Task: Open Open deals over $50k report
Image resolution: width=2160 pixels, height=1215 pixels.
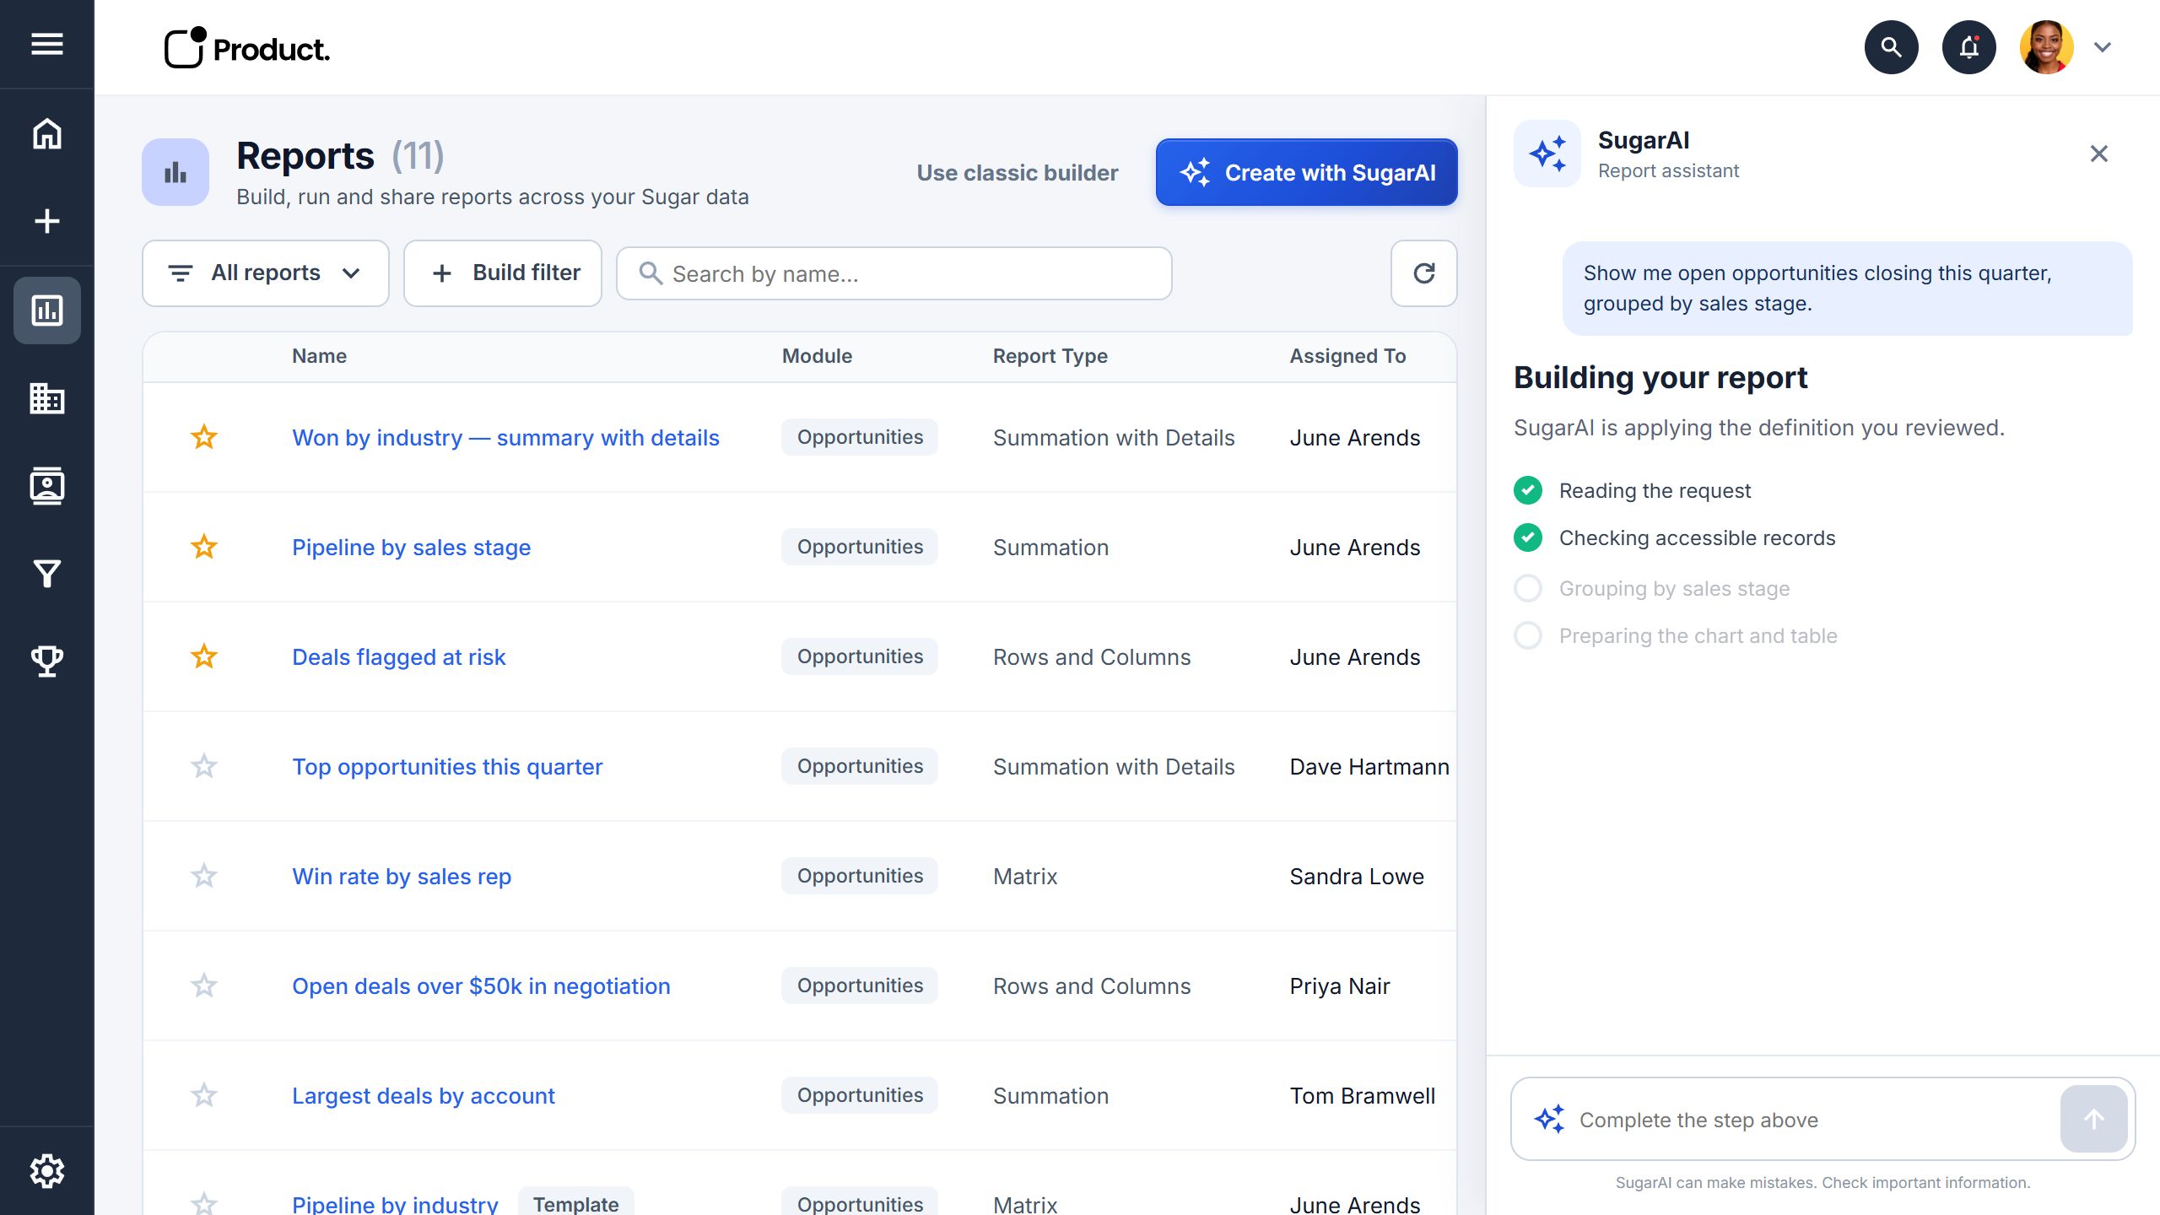Action: [481, 986]
